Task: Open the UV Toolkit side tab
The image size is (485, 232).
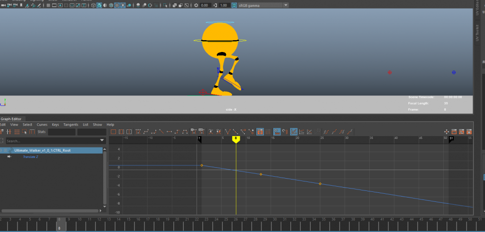Action: pos(477,34)
